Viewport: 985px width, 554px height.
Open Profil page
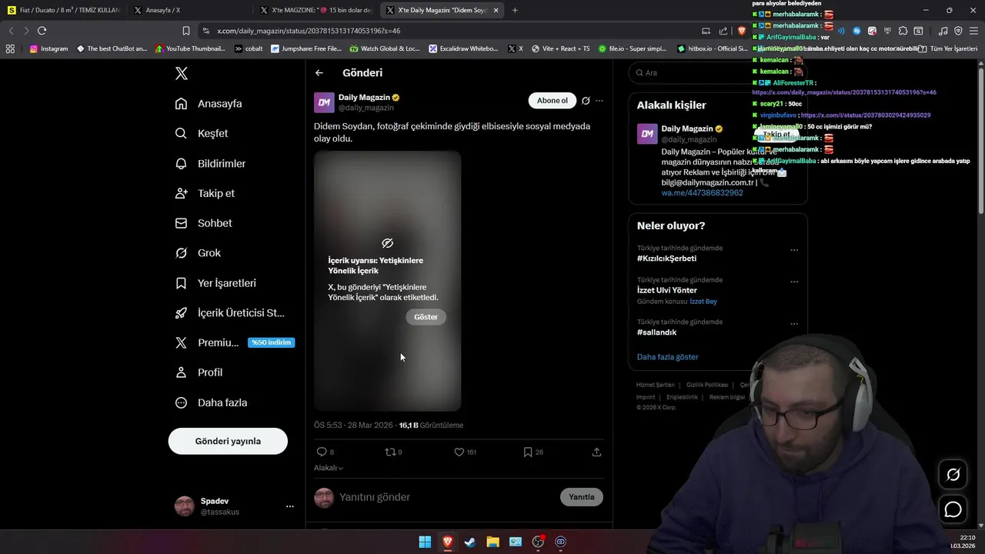pos(199,372)
